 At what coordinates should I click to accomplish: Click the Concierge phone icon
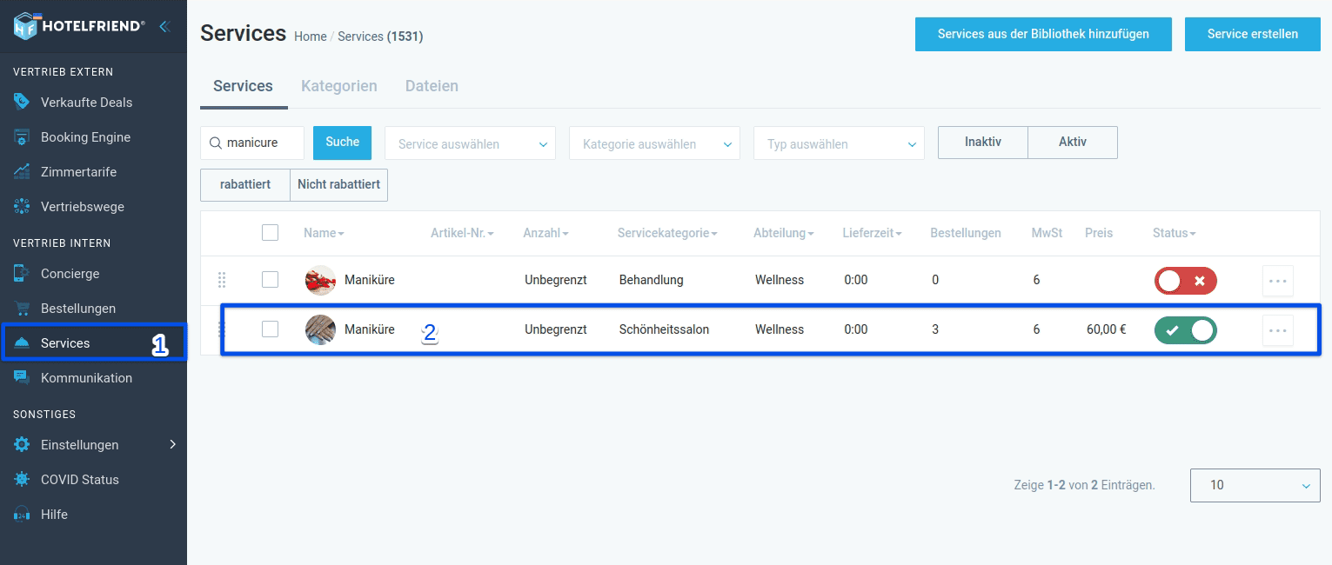tap(22, 273)
